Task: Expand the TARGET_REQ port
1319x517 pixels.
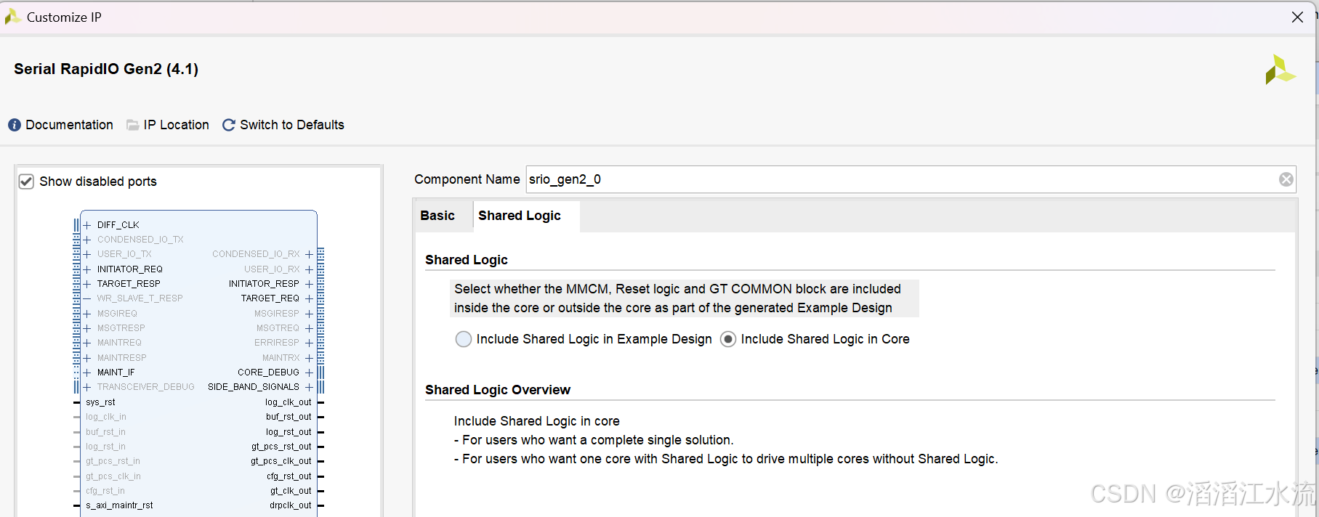Action: click(x=309, y=298)
